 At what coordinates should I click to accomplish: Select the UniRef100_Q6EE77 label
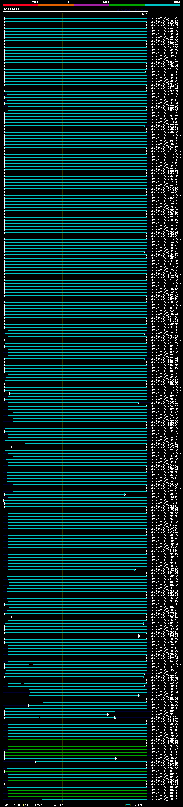click(164, 412)
